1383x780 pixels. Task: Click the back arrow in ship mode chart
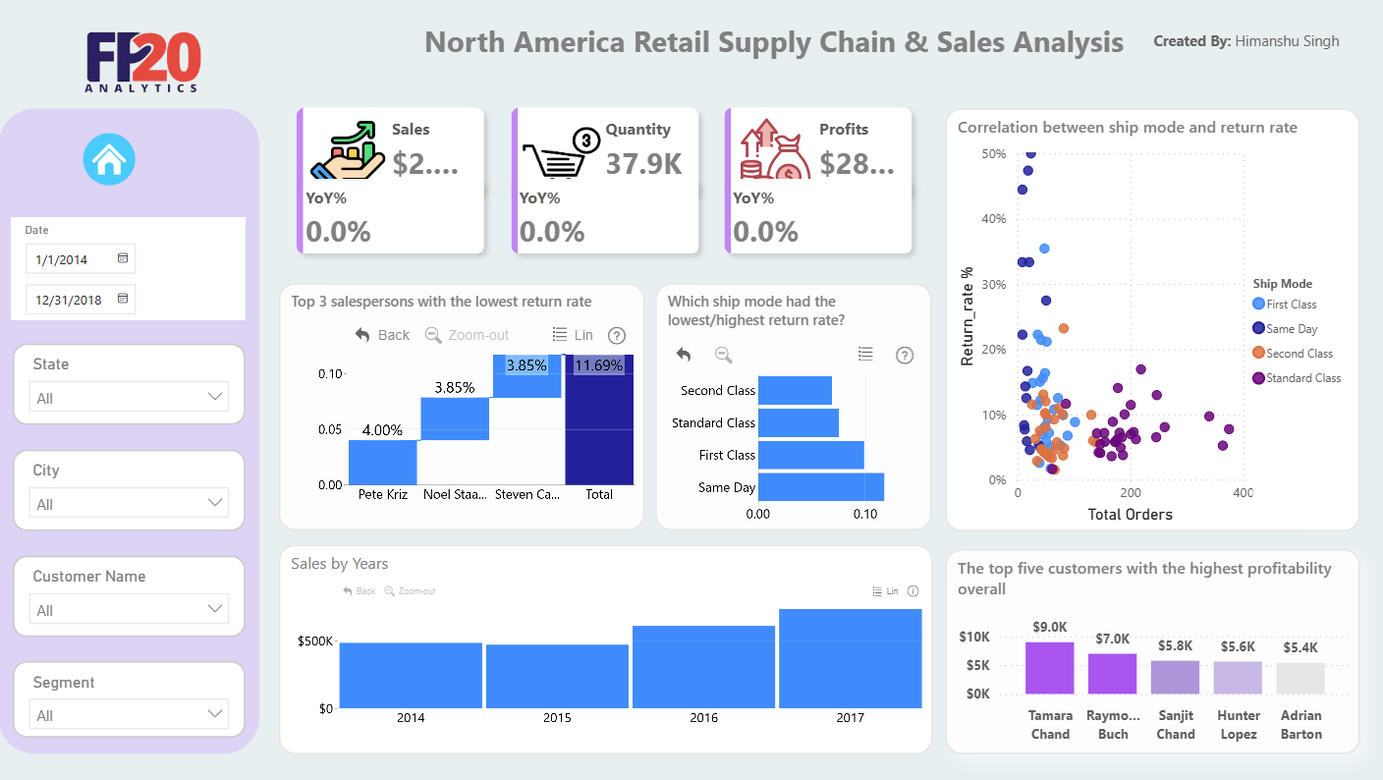pos(684,355)
